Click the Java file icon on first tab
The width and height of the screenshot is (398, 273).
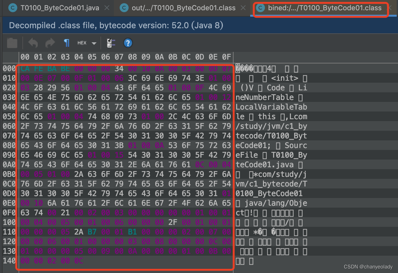12,8
